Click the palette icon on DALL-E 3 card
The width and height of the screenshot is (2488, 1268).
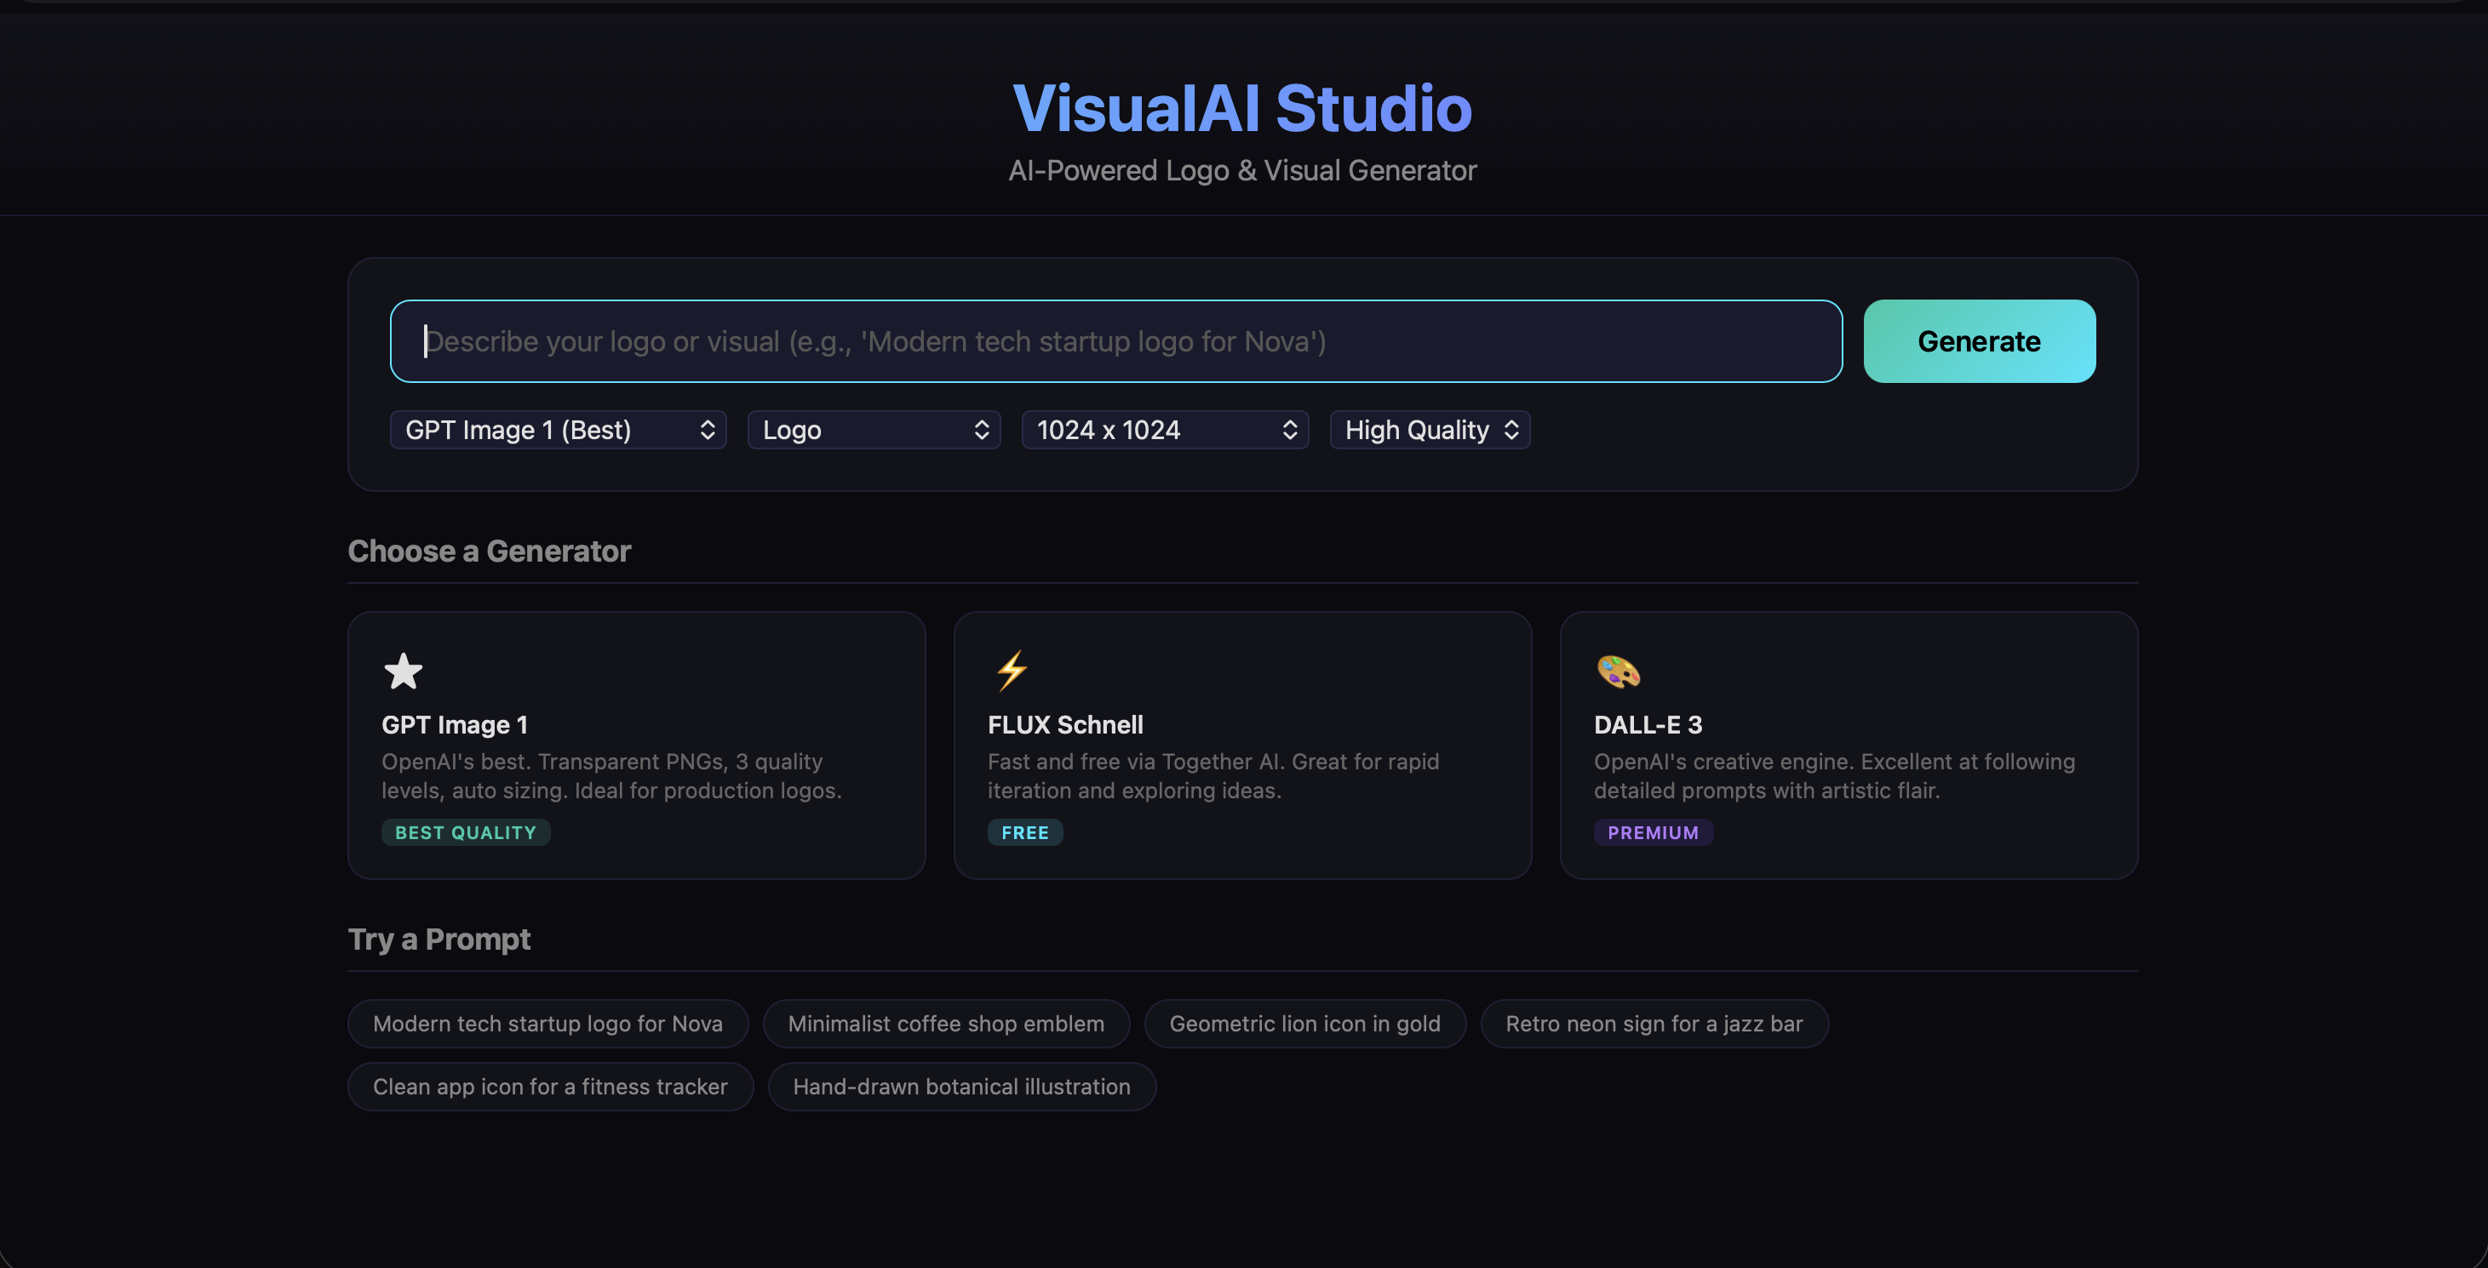(x=1618, y=671)
